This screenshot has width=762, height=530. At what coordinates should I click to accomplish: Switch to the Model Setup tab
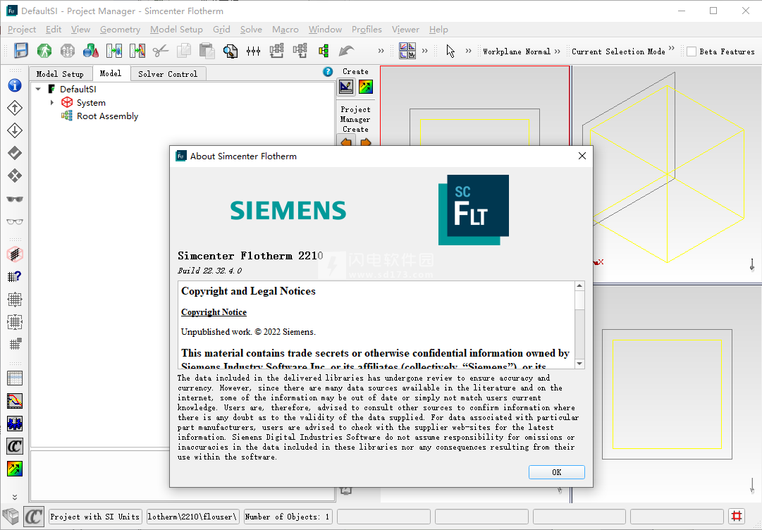[60, 74]
